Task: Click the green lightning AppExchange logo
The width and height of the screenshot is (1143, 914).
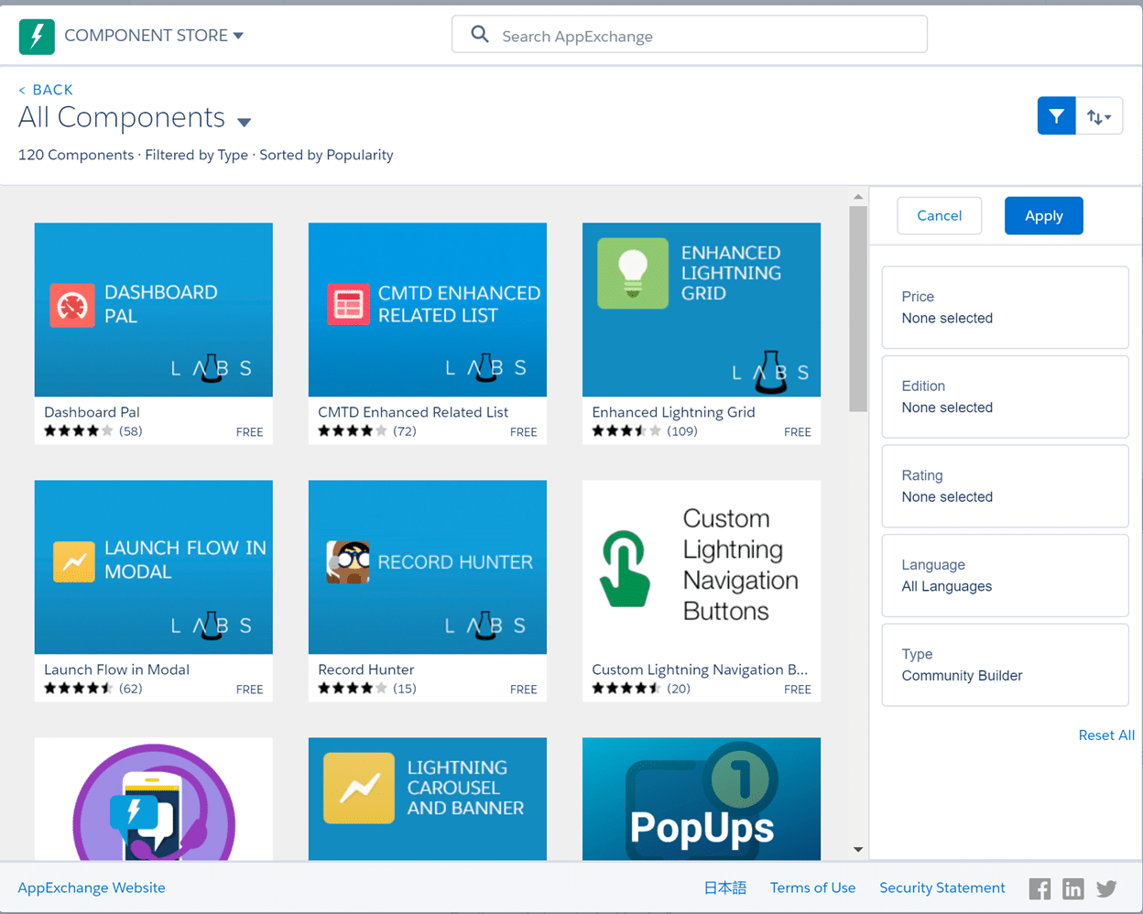Action: click(x=37, y=36)
